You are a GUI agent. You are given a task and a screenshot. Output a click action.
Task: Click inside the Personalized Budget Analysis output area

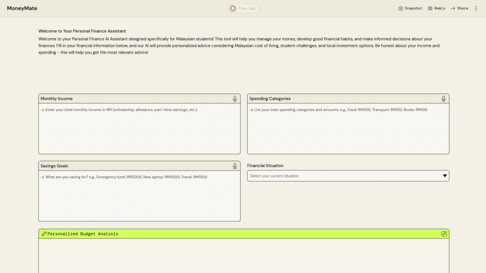coord(243,256)
